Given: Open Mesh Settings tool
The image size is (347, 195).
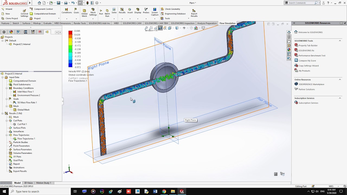Looking at the screenshot, I should tap(93, 12).
